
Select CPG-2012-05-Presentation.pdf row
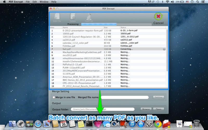point(108,83)
